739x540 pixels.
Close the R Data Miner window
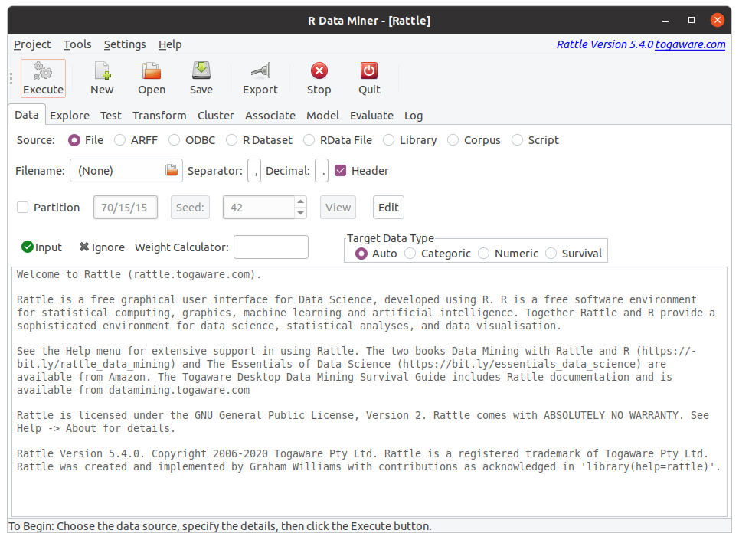[x=718, y=20]
